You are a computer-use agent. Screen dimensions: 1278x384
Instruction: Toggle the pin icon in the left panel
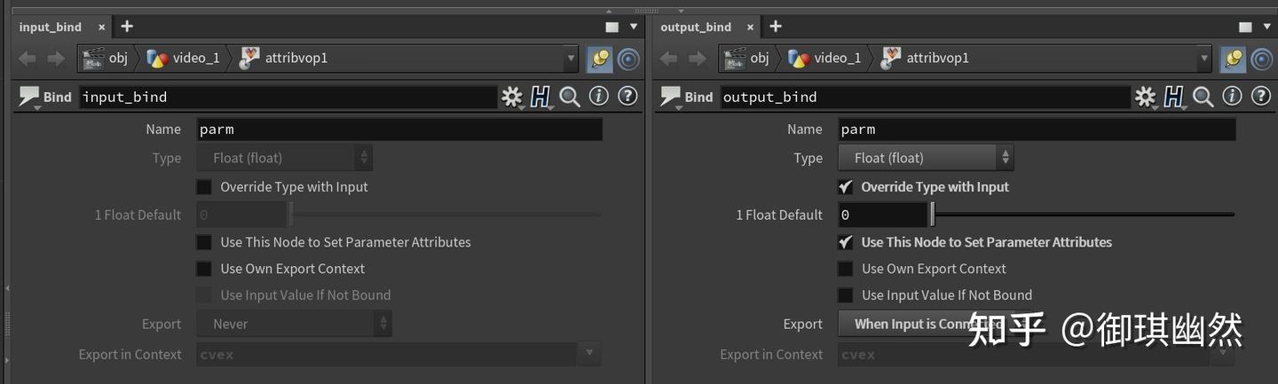coord(599,59)
